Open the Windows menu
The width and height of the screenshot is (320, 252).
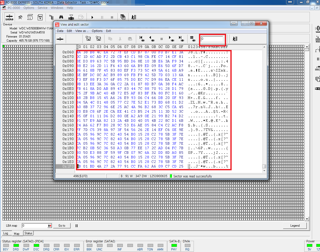[x=57, y=8]
